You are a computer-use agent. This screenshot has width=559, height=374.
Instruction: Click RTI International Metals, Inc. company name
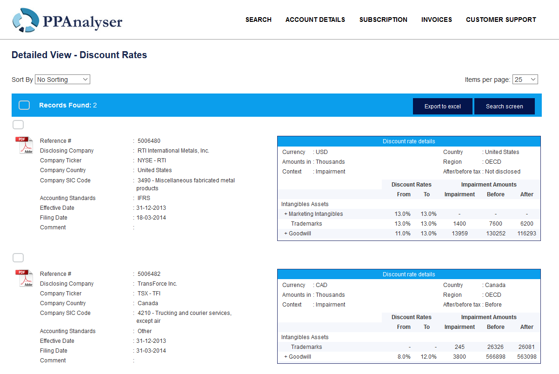pyautogui.click(x=173, y=151)
